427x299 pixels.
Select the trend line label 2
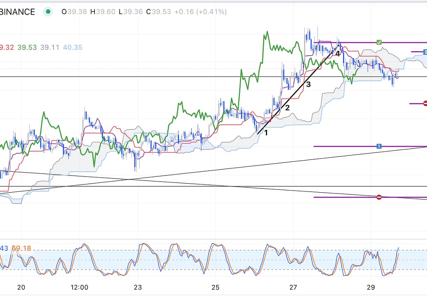coord(287,108)
